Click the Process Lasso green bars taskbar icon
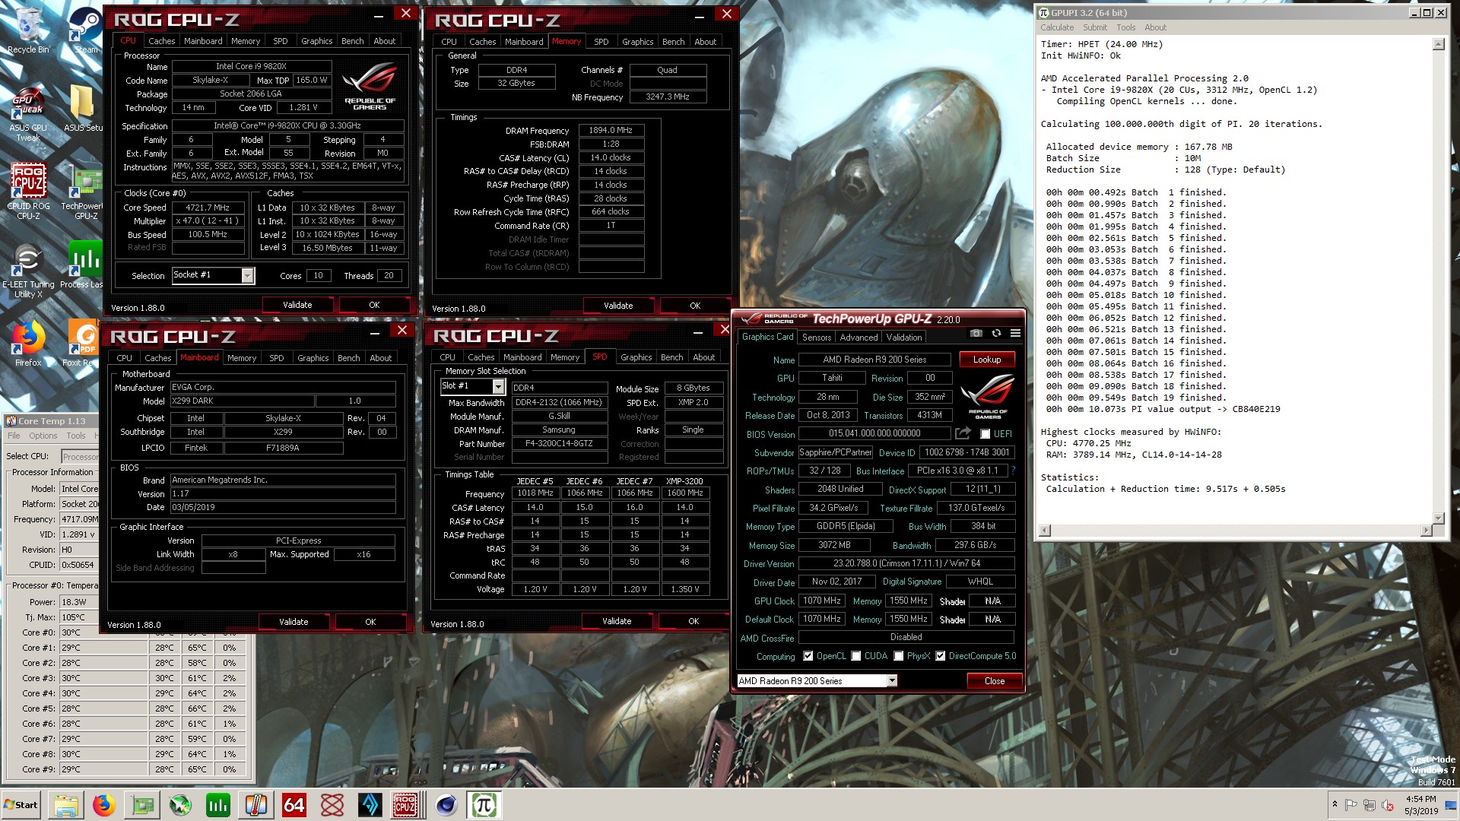The height and width of the screenshot is (821, 1460). (218, 805)
